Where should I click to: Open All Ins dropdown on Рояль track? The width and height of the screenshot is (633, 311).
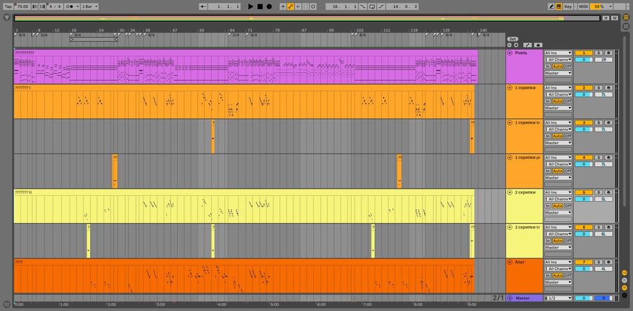pos(558,53)
